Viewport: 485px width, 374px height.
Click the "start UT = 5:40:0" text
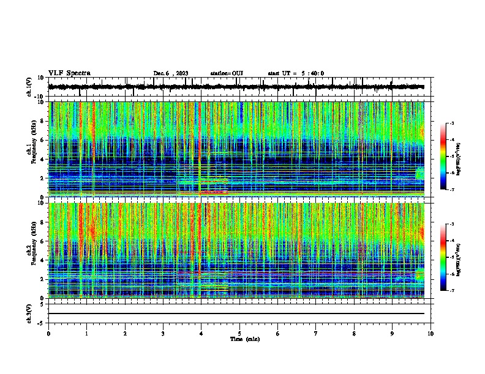pos(296,73)
